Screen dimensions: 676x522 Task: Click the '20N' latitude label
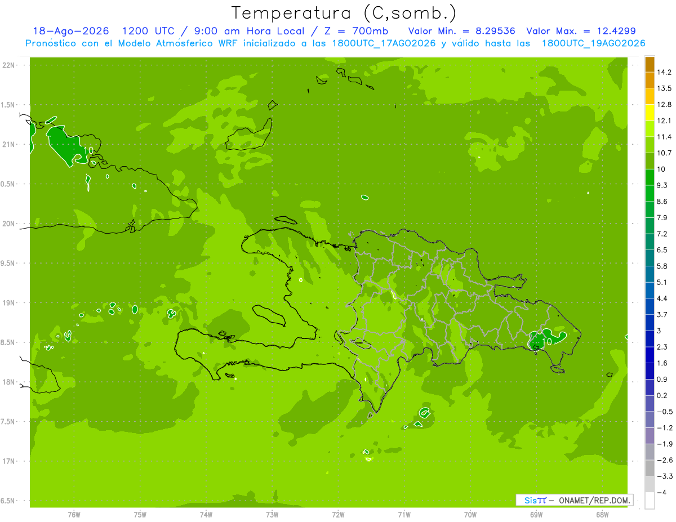8,224
